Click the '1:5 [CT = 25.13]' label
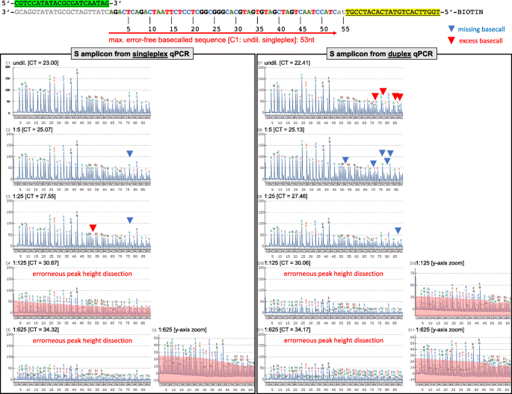 [284, 129]
